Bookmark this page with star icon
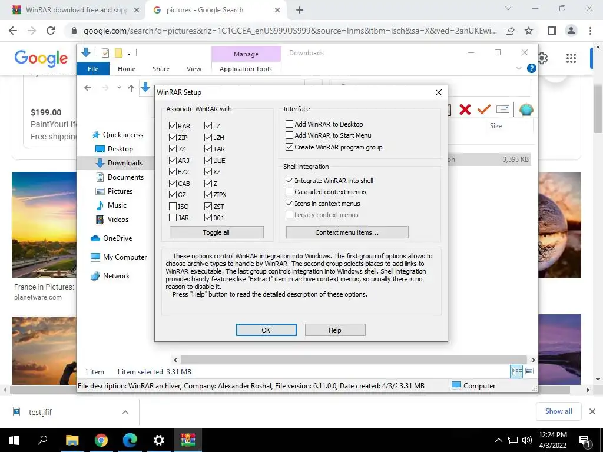Image resolution: width=603 pixels, height=452 pixels. coord(529,31)
